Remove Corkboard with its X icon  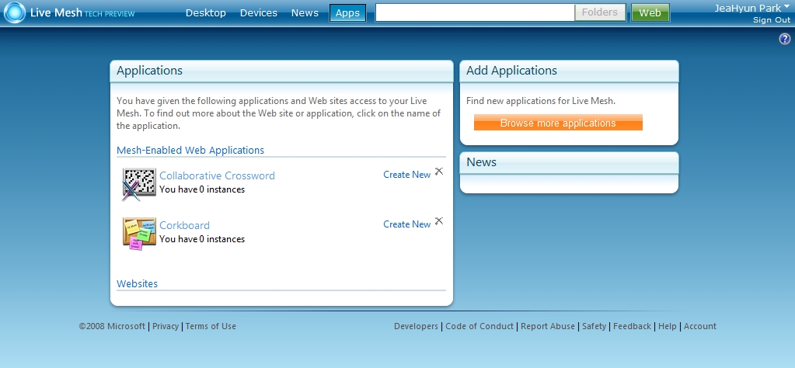(x=439, y=221)
